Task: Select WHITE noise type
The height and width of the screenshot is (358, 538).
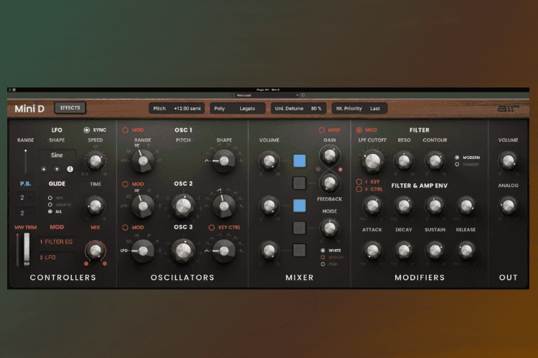Action: (323, 251)
